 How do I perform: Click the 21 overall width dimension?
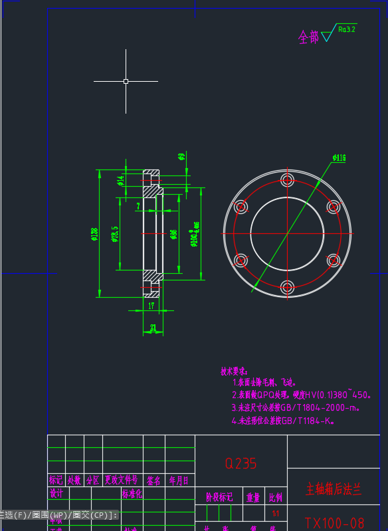click(153, 328)
